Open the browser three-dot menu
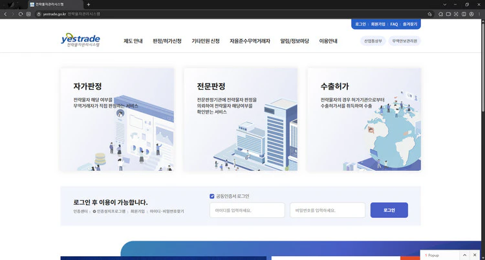485x260 pixels. (x=480, y=14)
